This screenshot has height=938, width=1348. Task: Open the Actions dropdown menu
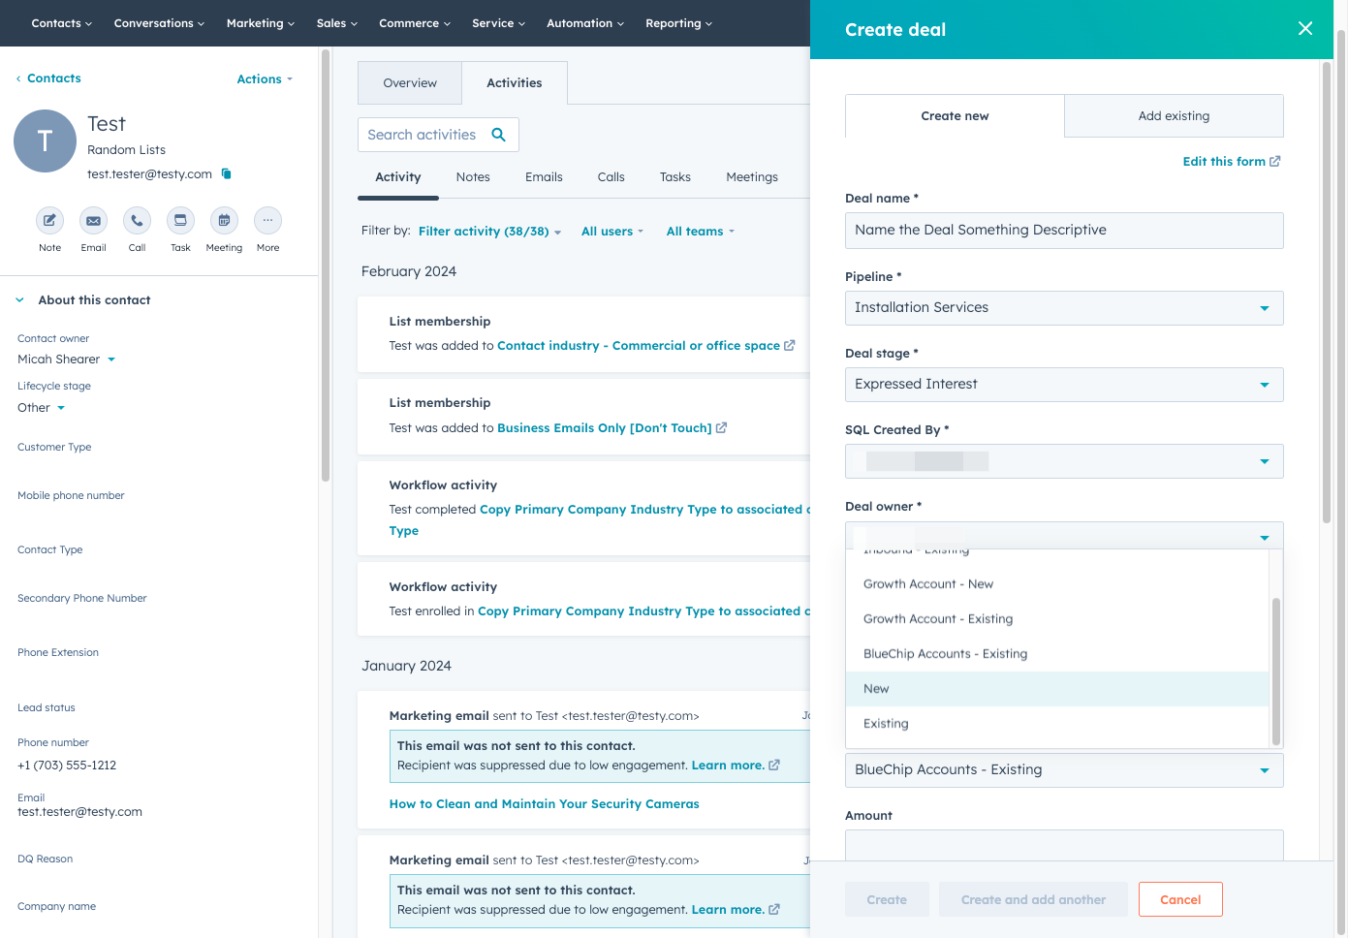[x=264, y=79]
